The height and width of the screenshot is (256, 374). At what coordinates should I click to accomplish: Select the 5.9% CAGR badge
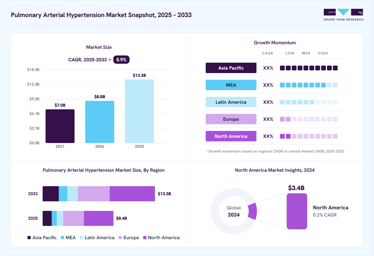(121, 60)
